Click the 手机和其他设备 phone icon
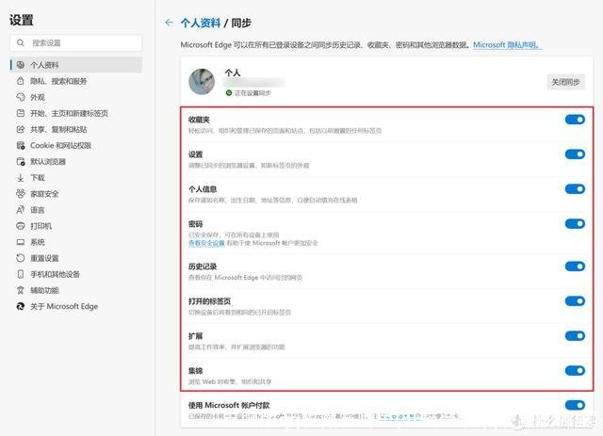Viewport: 603px width, 436px height. pyautogui.click(x=21, y=274)
